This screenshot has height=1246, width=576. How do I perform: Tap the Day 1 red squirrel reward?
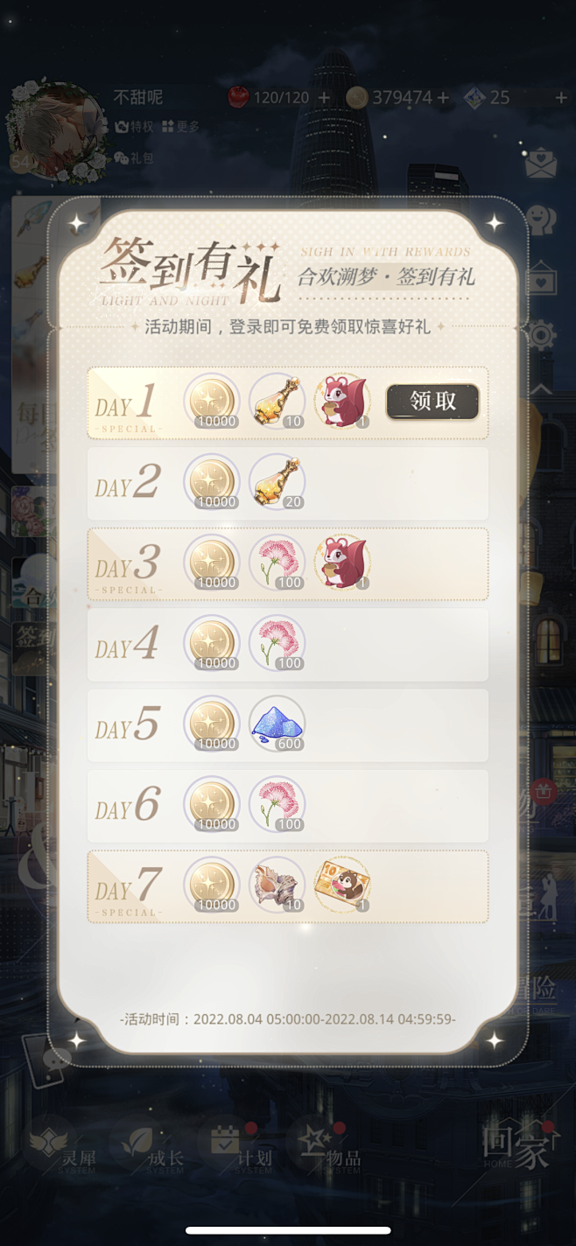[342, 402]
